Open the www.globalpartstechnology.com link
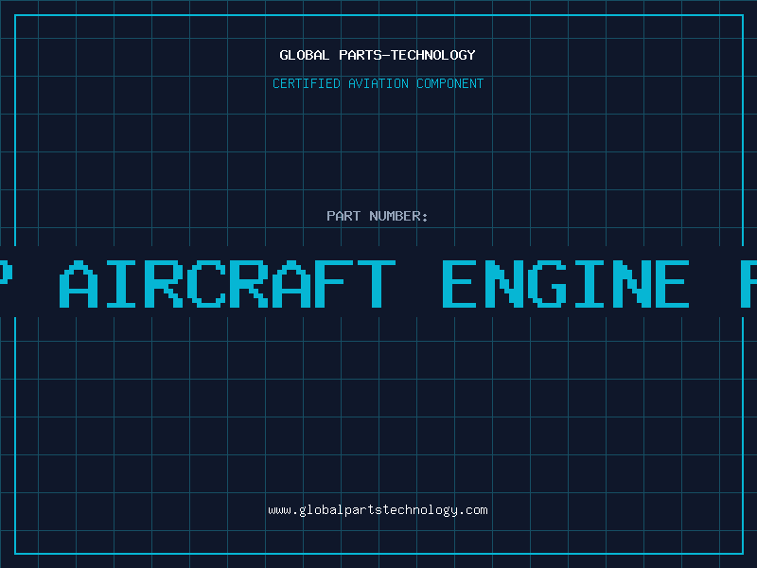The width and height of the screenshot is (757, 568). (378, 510)
